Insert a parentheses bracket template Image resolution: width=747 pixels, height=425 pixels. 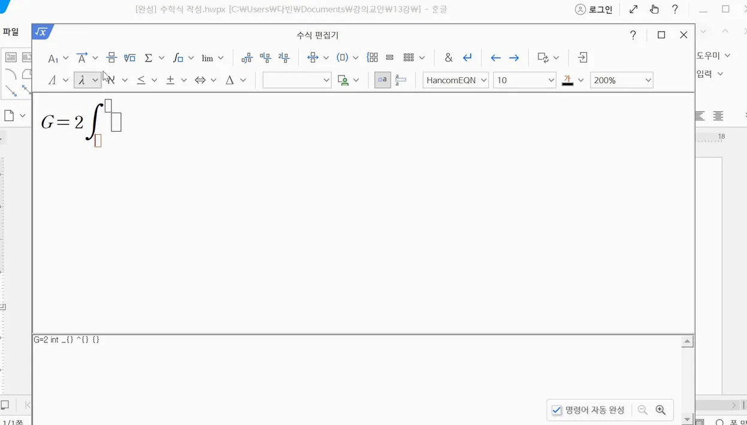coord(343,57)
